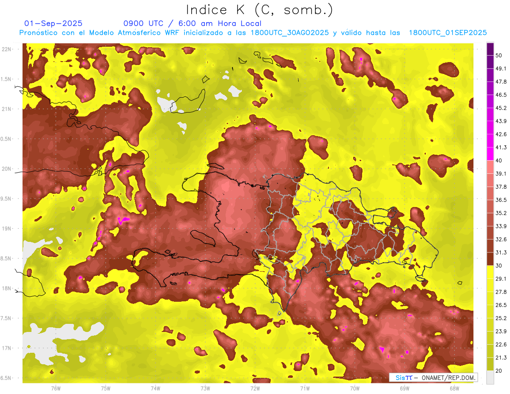Image resolution: width=510 pixels, height=394 pixels.
Task: Select color bar value "49.1"
Action: [x=501, y=68]
